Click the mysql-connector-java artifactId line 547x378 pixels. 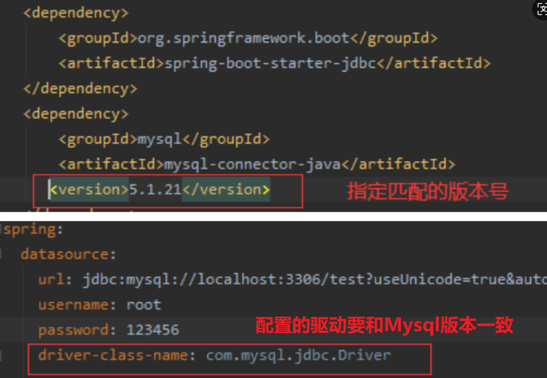pyautogui.click(x=257, y=164)
